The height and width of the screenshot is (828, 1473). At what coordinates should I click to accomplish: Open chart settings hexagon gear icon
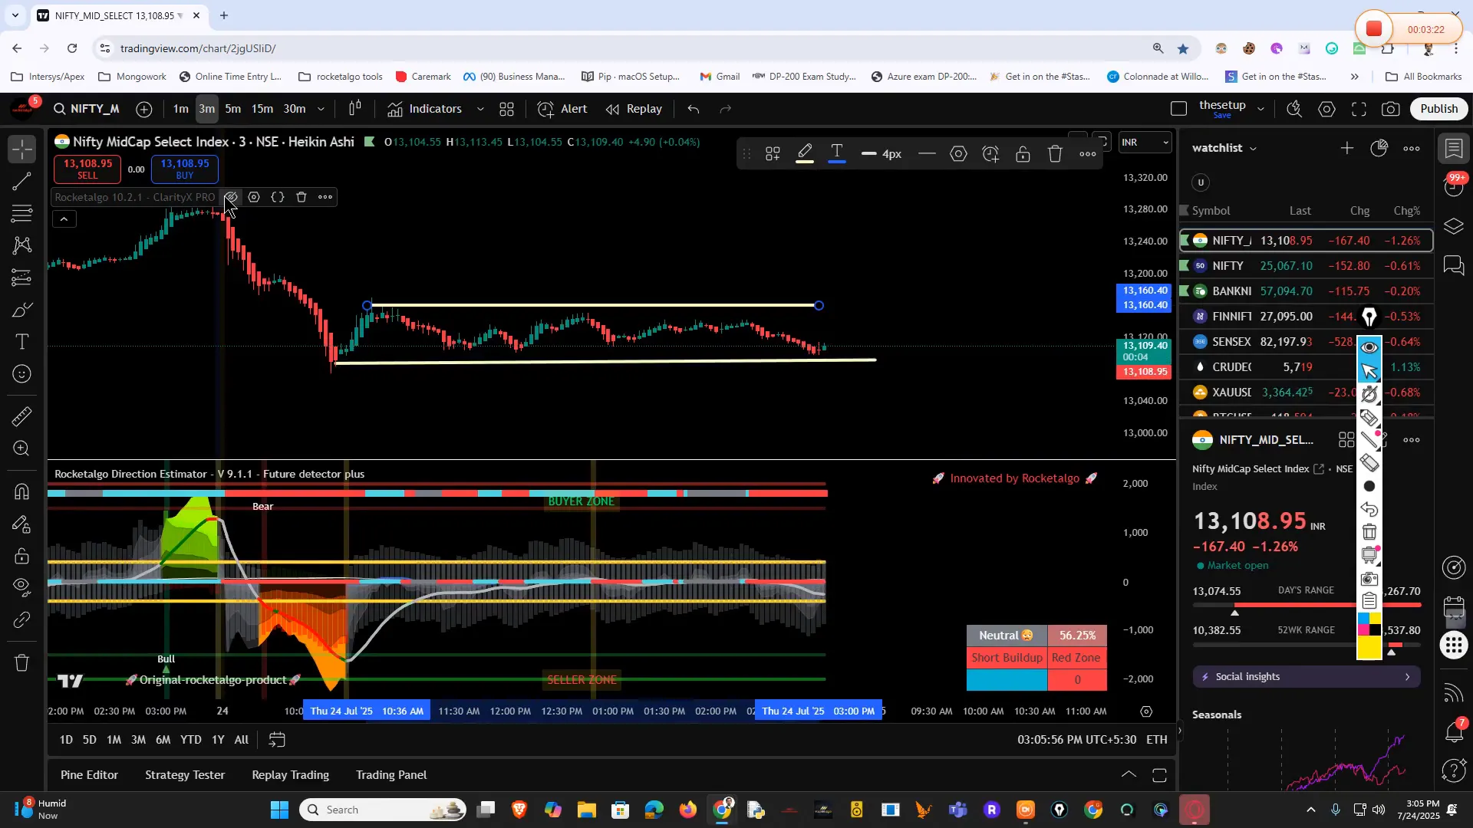pos(1327,109)
